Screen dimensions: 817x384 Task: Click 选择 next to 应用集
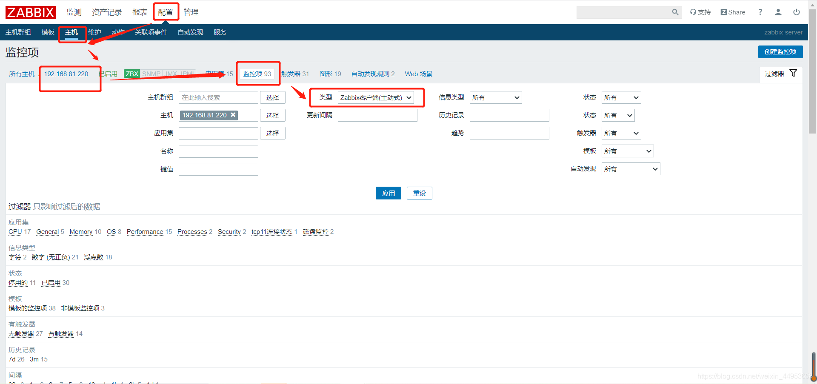click(x=273, y=133)
